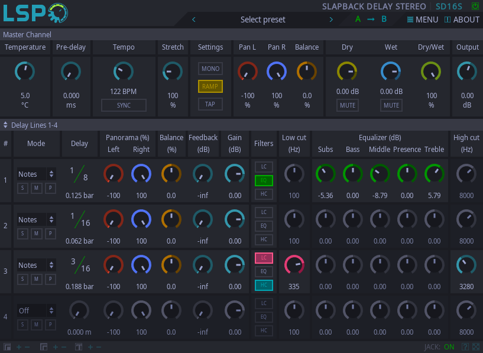Click delay line 1 Middle value -8.79
The height and width of the screenshot is (353, 483).
(380, 196)
